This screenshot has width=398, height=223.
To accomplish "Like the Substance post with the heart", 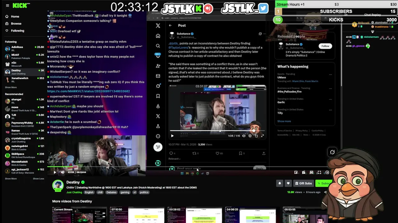I will [217, 153].
